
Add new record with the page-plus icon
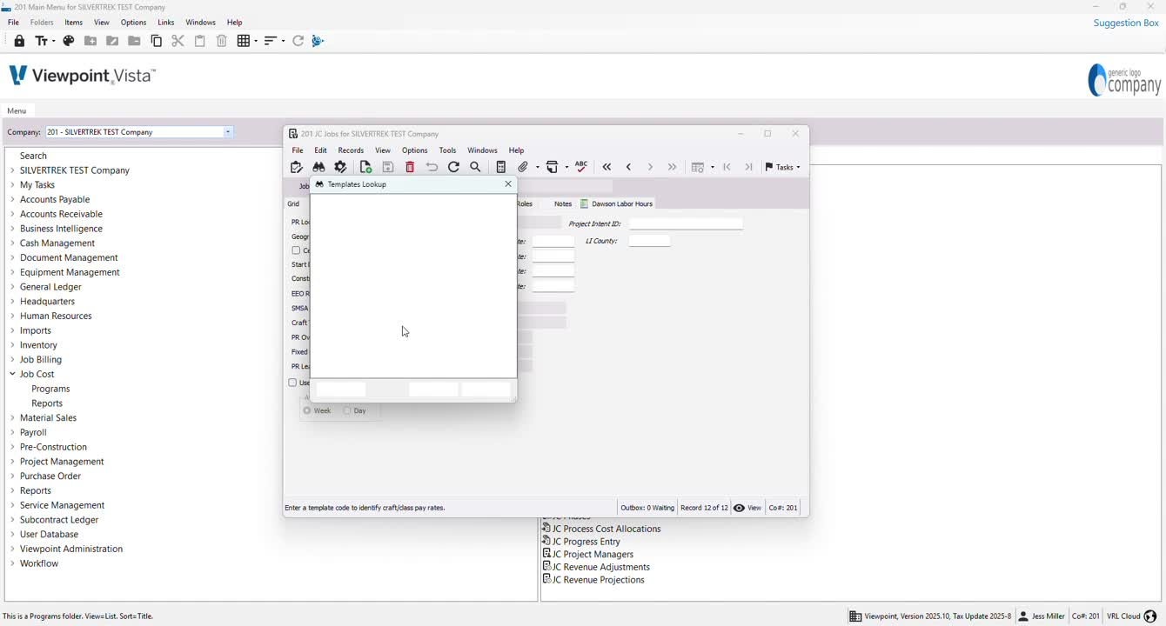pyautogui.click(x=365, y=167)
